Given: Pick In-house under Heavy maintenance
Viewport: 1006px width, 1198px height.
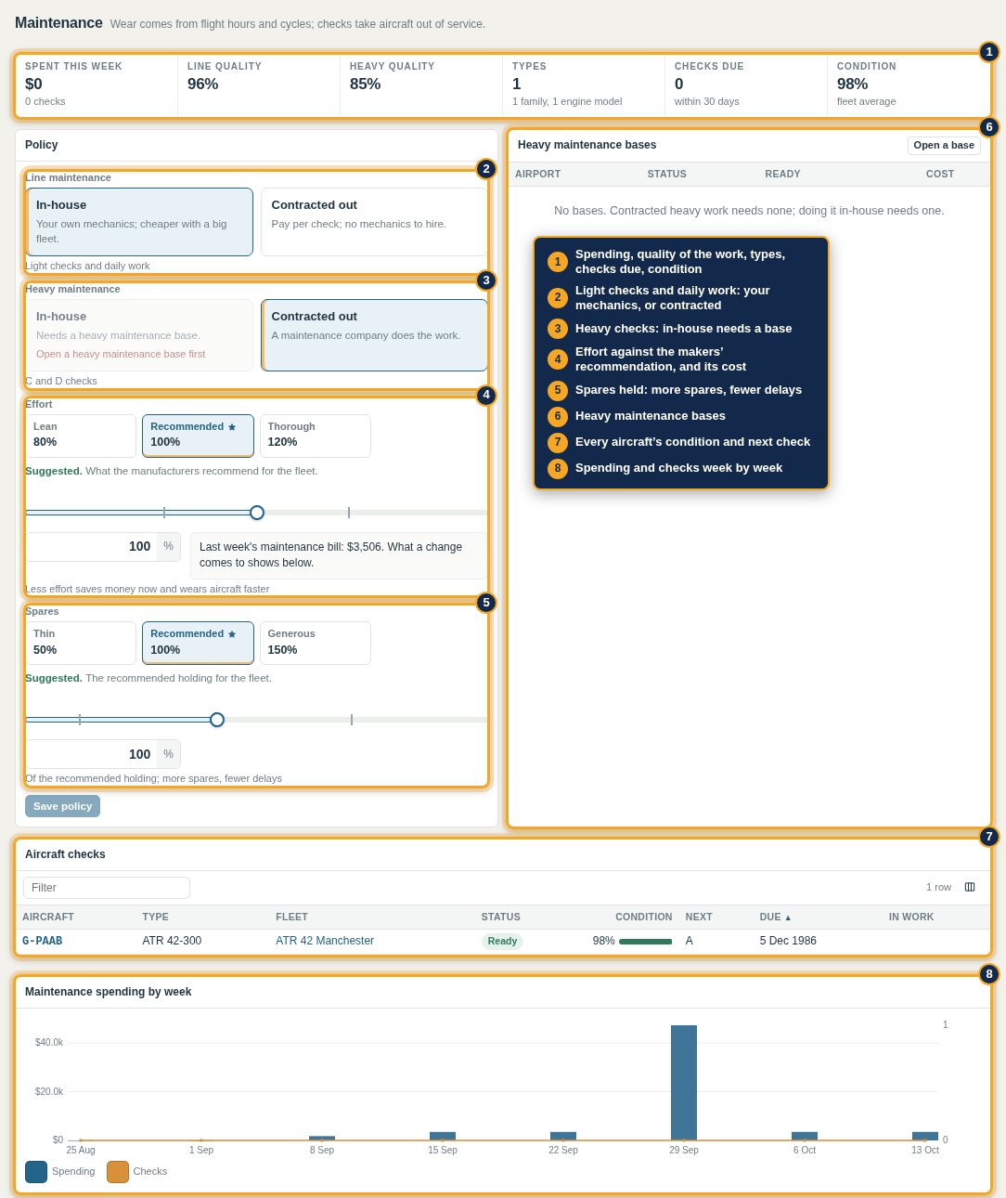Looking at the screenshot, I should coord(139,335).
